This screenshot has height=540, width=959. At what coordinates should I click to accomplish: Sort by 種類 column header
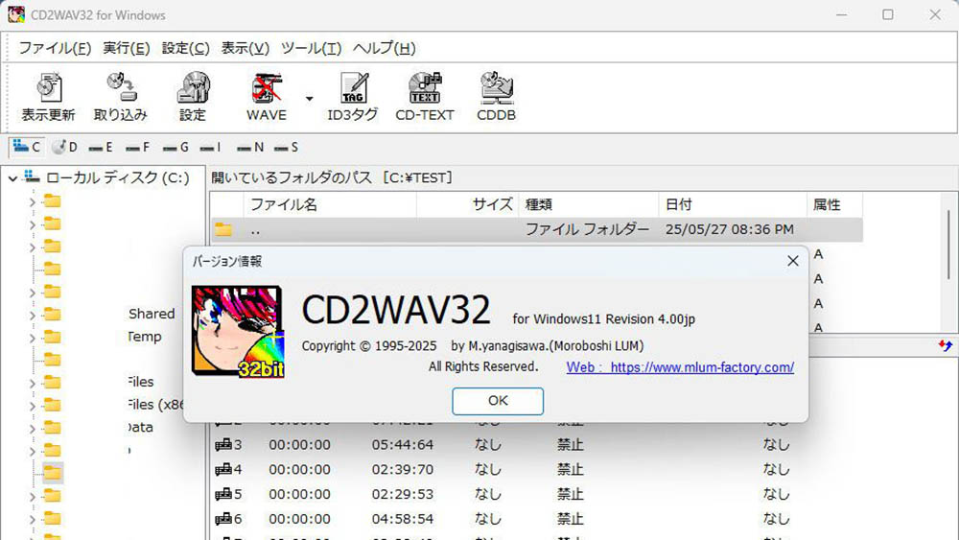[589, 204]
